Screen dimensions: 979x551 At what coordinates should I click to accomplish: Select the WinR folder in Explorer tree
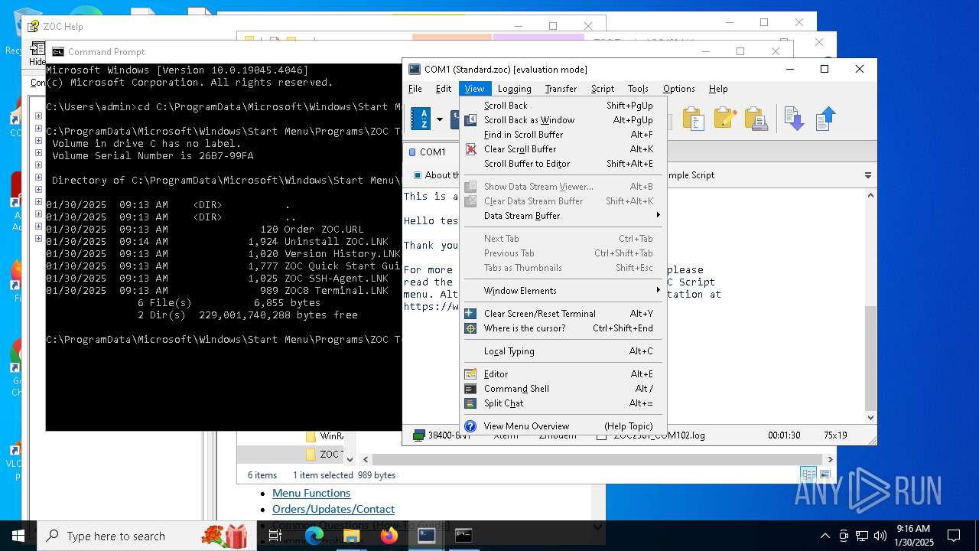point(324,436)
